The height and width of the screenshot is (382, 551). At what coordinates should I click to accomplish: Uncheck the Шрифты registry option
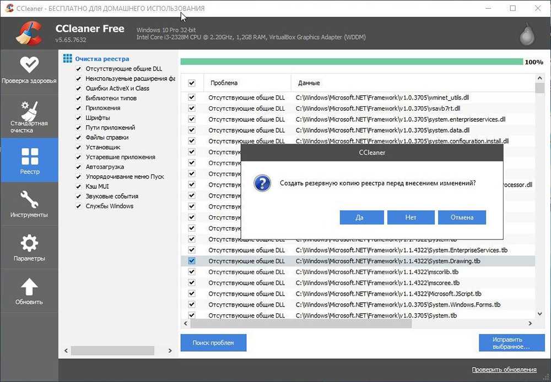[79, 118]
